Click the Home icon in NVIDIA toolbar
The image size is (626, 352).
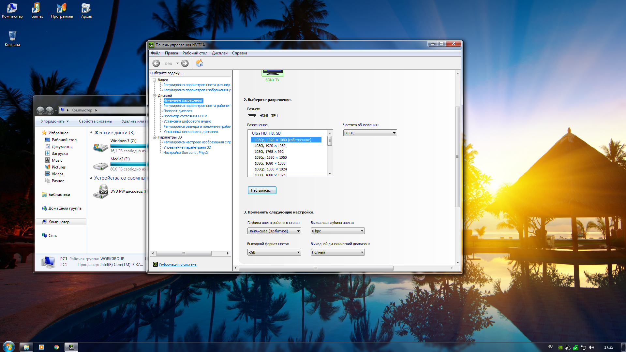(200, 63)
